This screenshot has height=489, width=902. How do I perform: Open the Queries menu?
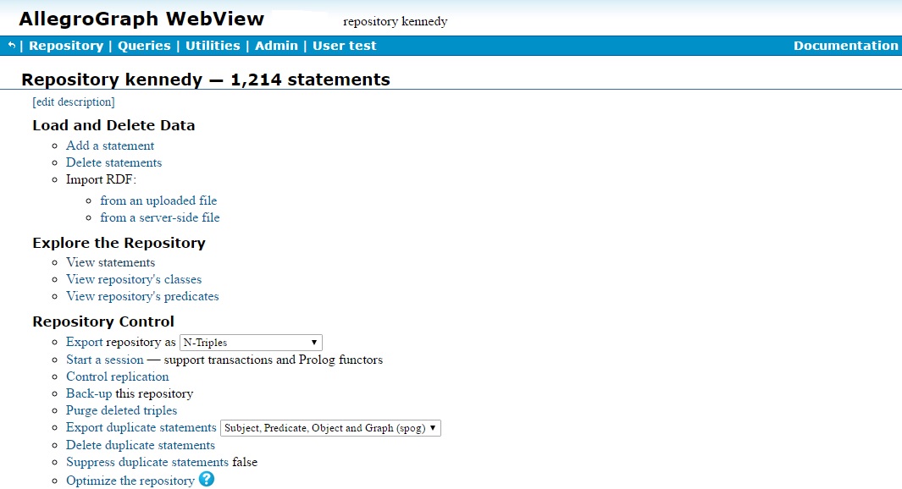coord(144,46)
